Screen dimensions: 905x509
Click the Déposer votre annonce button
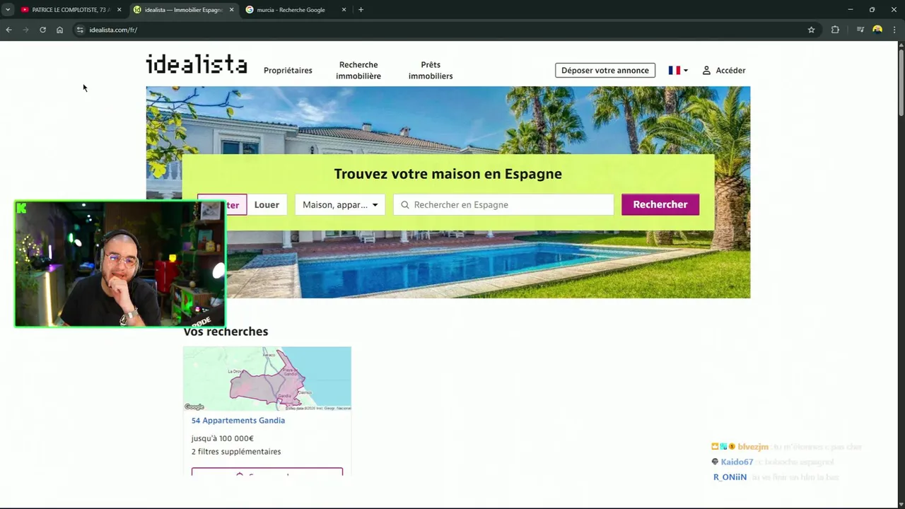point(605,71)
